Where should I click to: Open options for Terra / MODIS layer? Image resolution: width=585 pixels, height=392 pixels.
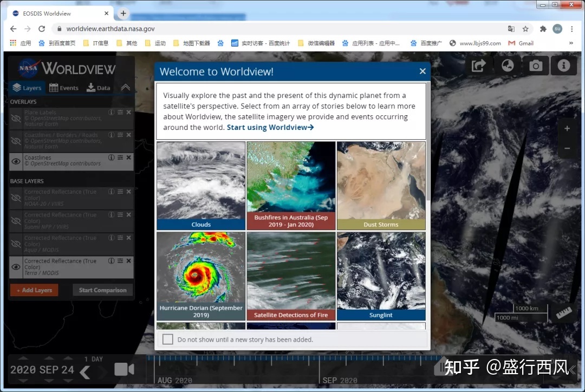click(x=120, y=261)
